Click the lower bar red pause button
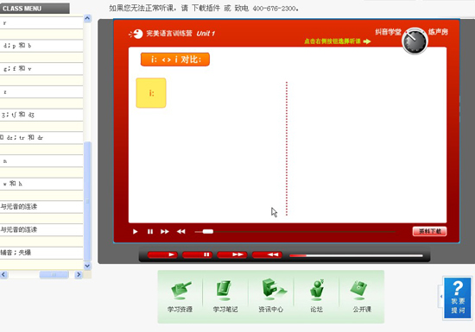Image resolution: width=475 pixels, height=332 pixels. [197, 254]
